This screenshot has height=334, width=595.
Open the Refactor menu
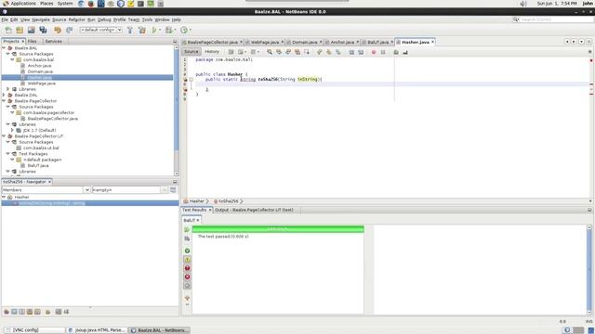click(76, 19)
